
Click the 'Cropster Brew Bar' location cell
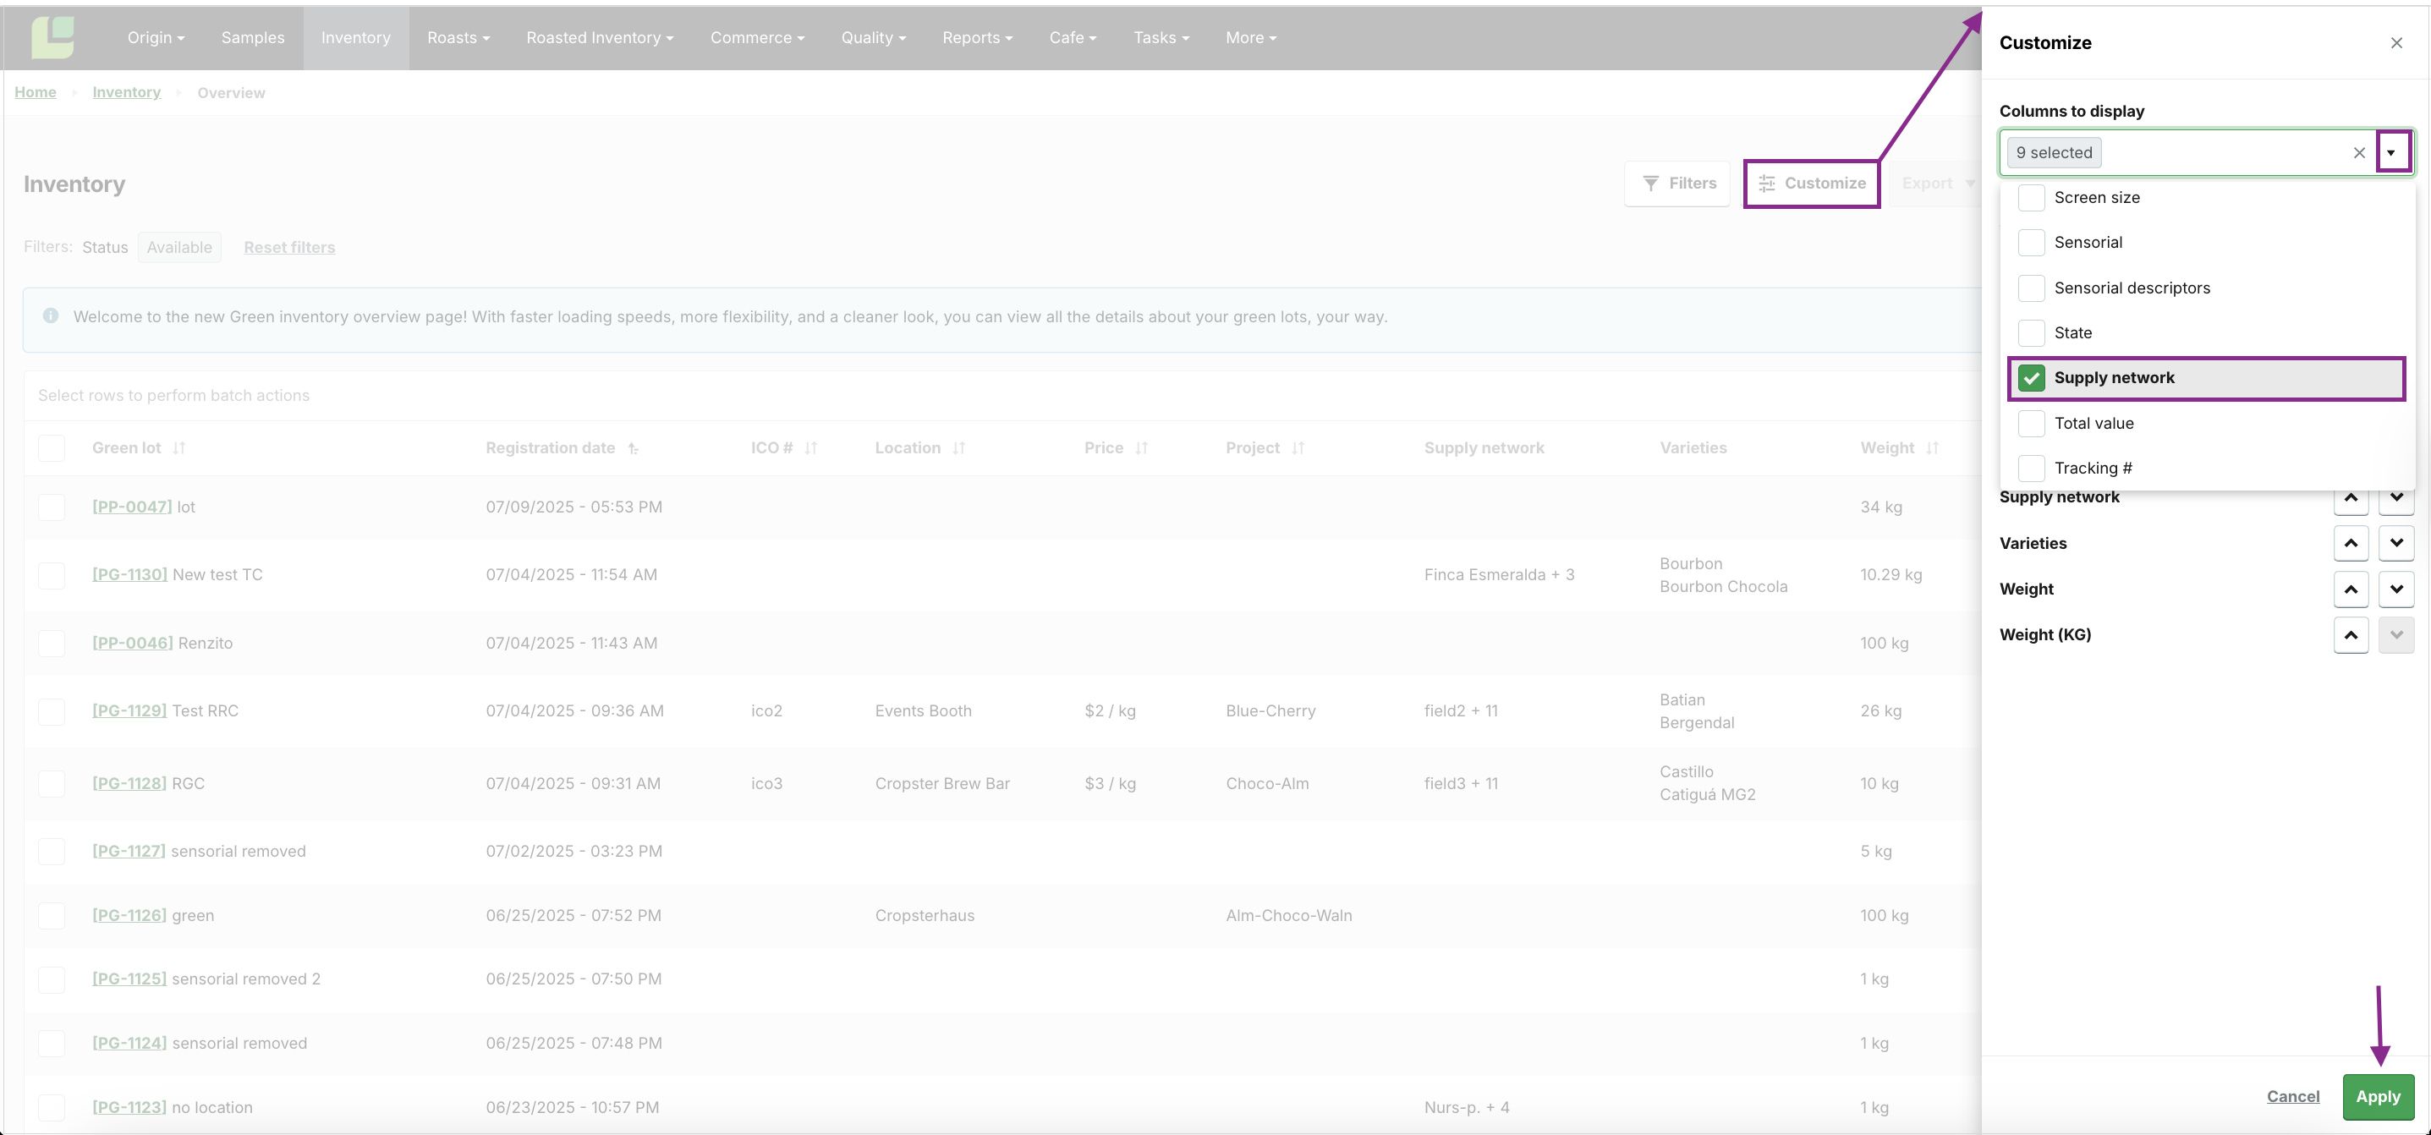[x=941, y=784]
